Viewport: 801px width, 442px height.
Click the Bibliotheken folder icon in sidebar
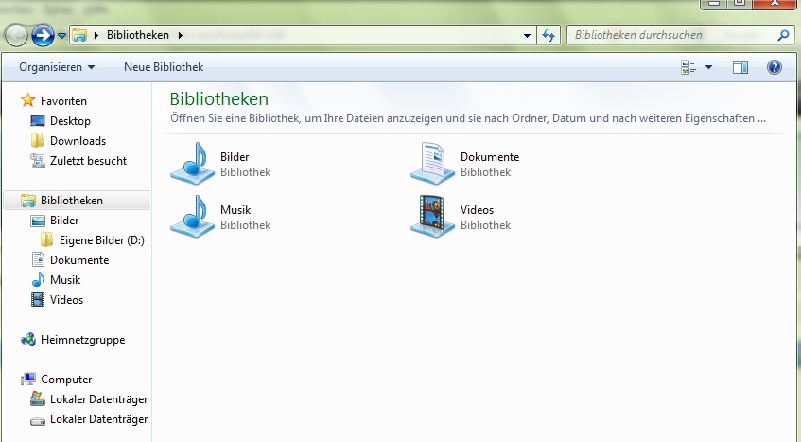point(28,201)
